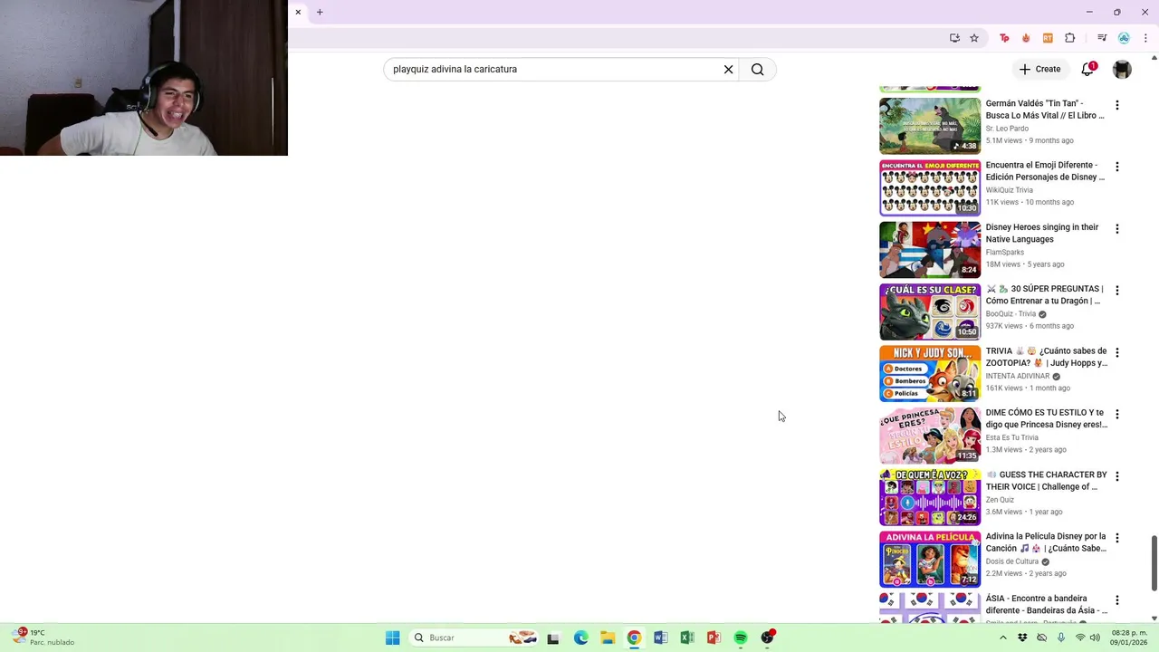Screen dimensions: 1159x652
Task: Open the 'Nick y Judy son...' thumbnail
Action: [930, 374]
